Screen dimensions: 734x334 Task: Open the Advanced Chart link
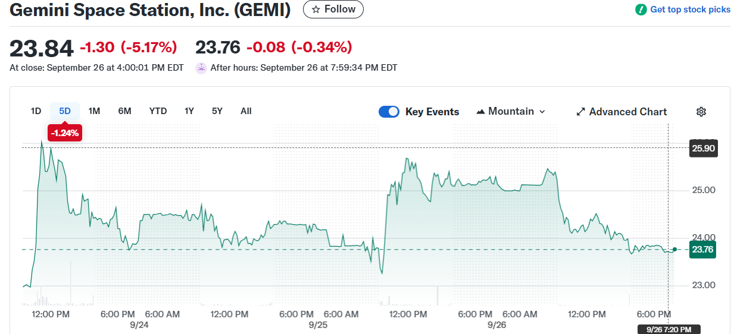point(622,112)
